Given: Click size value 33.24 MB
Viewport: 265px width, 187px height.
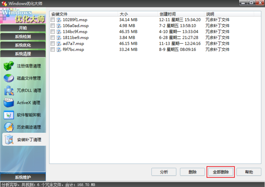Looking at the screenshot, I should (128, 49).
